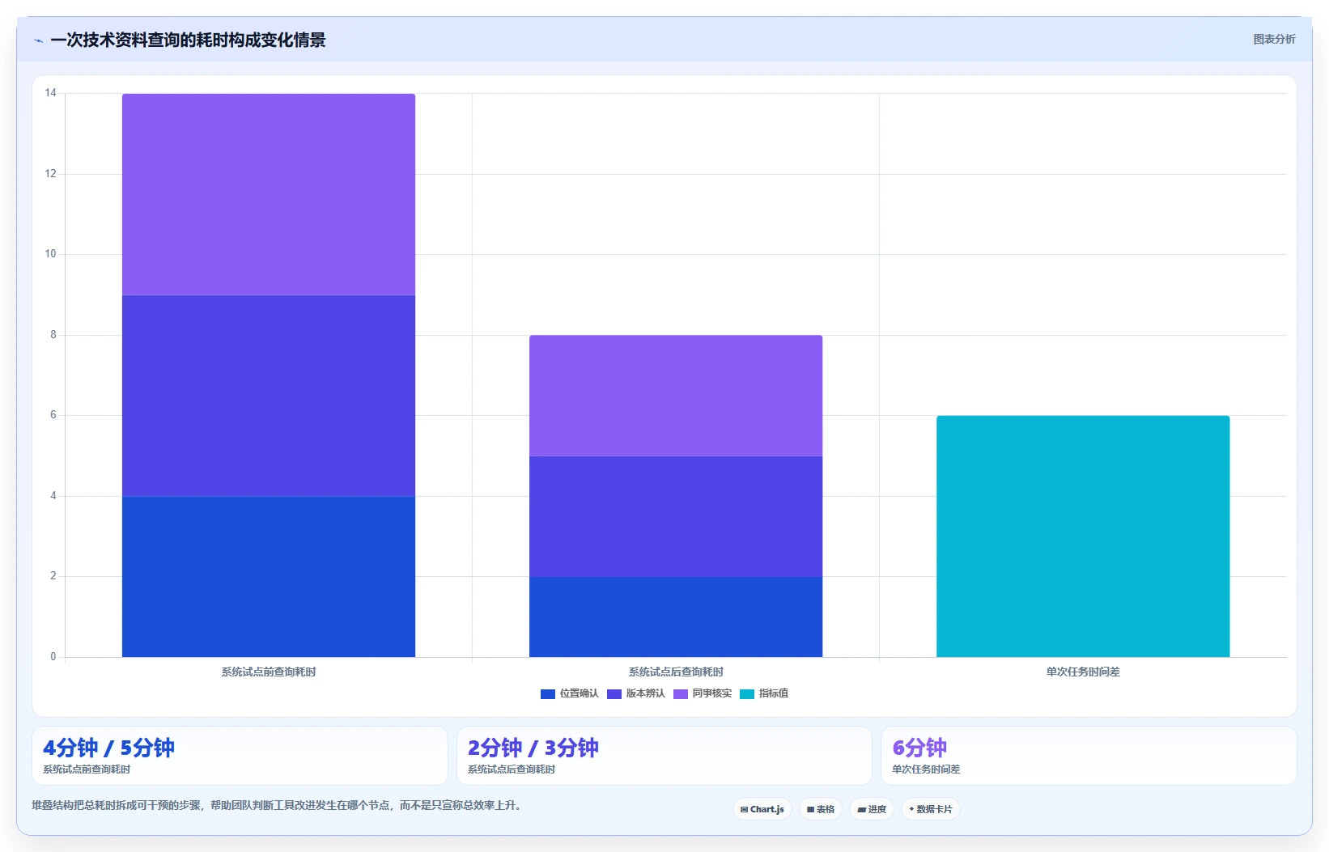Click the 位置确认 segment of the 系统试点前查询耗时 bar
The width and height of the screenshot is (1329, 852).
tap(269, 576)
